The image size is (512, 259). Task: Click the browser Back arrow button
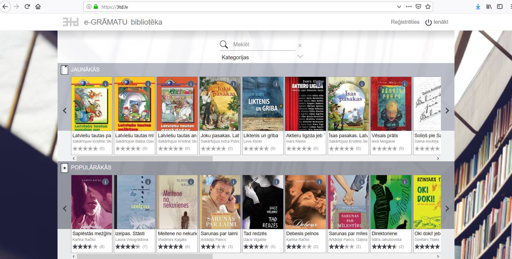tap(5, 6)
